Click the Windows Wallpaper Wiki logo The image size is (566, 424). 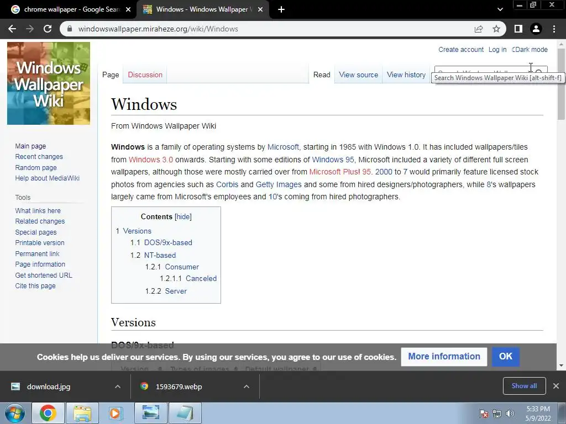49,83
